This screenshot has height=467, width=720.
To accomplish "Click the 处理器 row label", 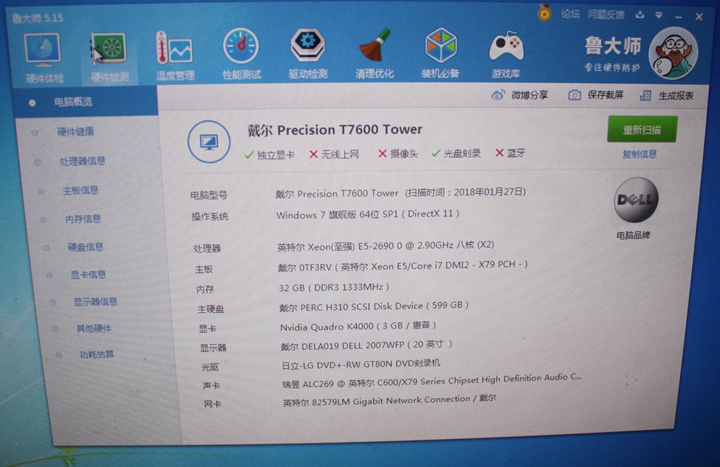I will [207, 248].
